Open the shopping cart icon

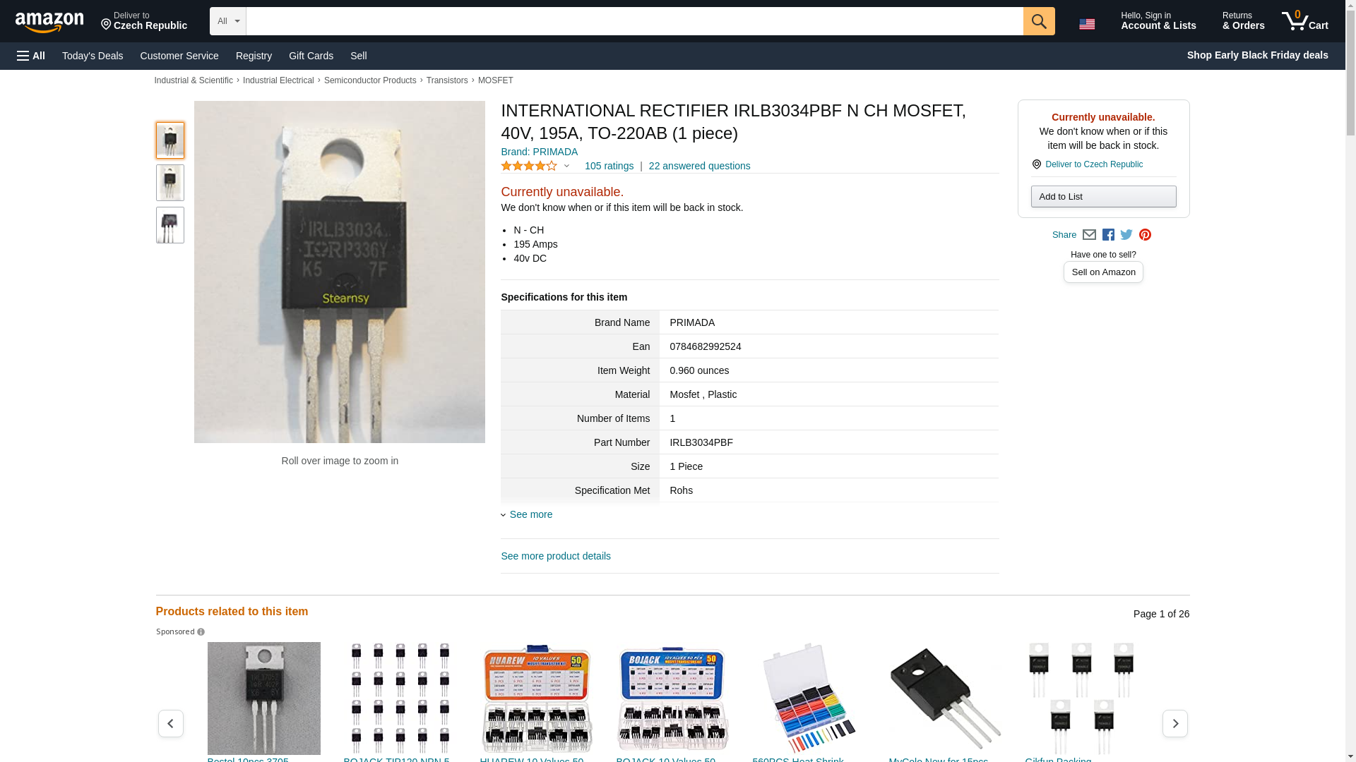[x=1304, y=21]
